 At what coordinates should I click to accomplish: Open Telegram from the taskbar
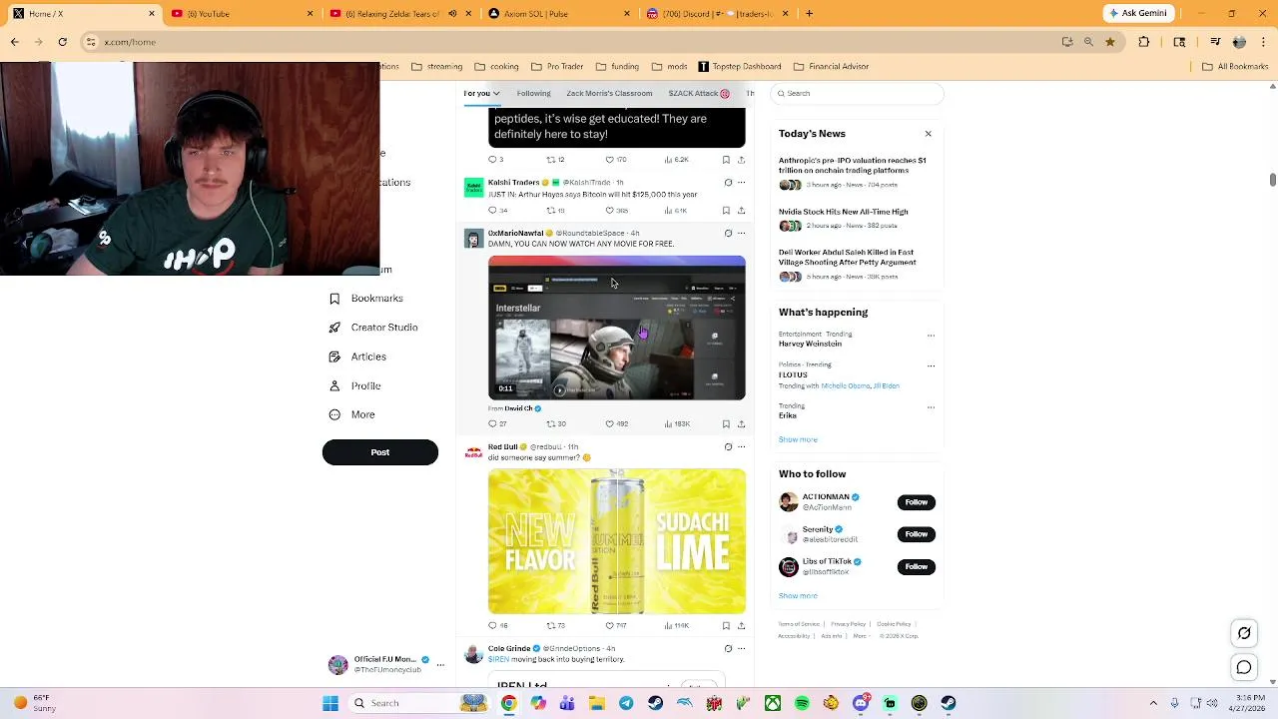(x=626, y=703)
